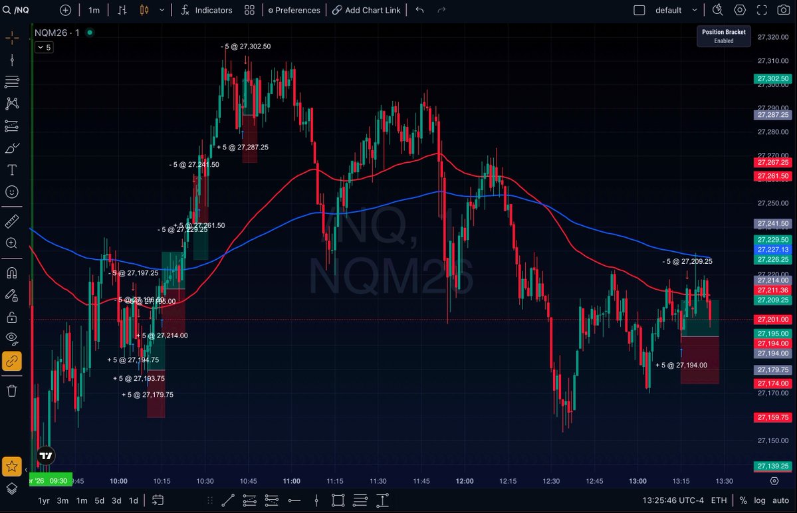Select the text-height measure tool at bottom toolbar end
Image resolution: width=797 pixels, height=513 pixels.
pos(383,501)
